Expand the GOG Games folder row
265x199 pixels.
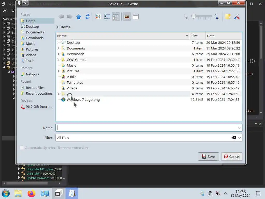[x=58, y=60]
